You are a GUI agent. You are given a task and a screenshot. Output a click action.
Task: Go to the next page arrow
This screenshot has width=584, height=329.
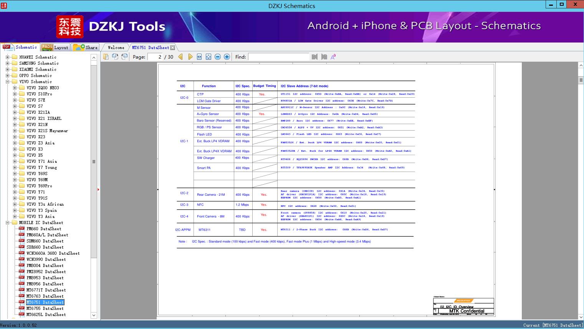(x=190, y=57)
